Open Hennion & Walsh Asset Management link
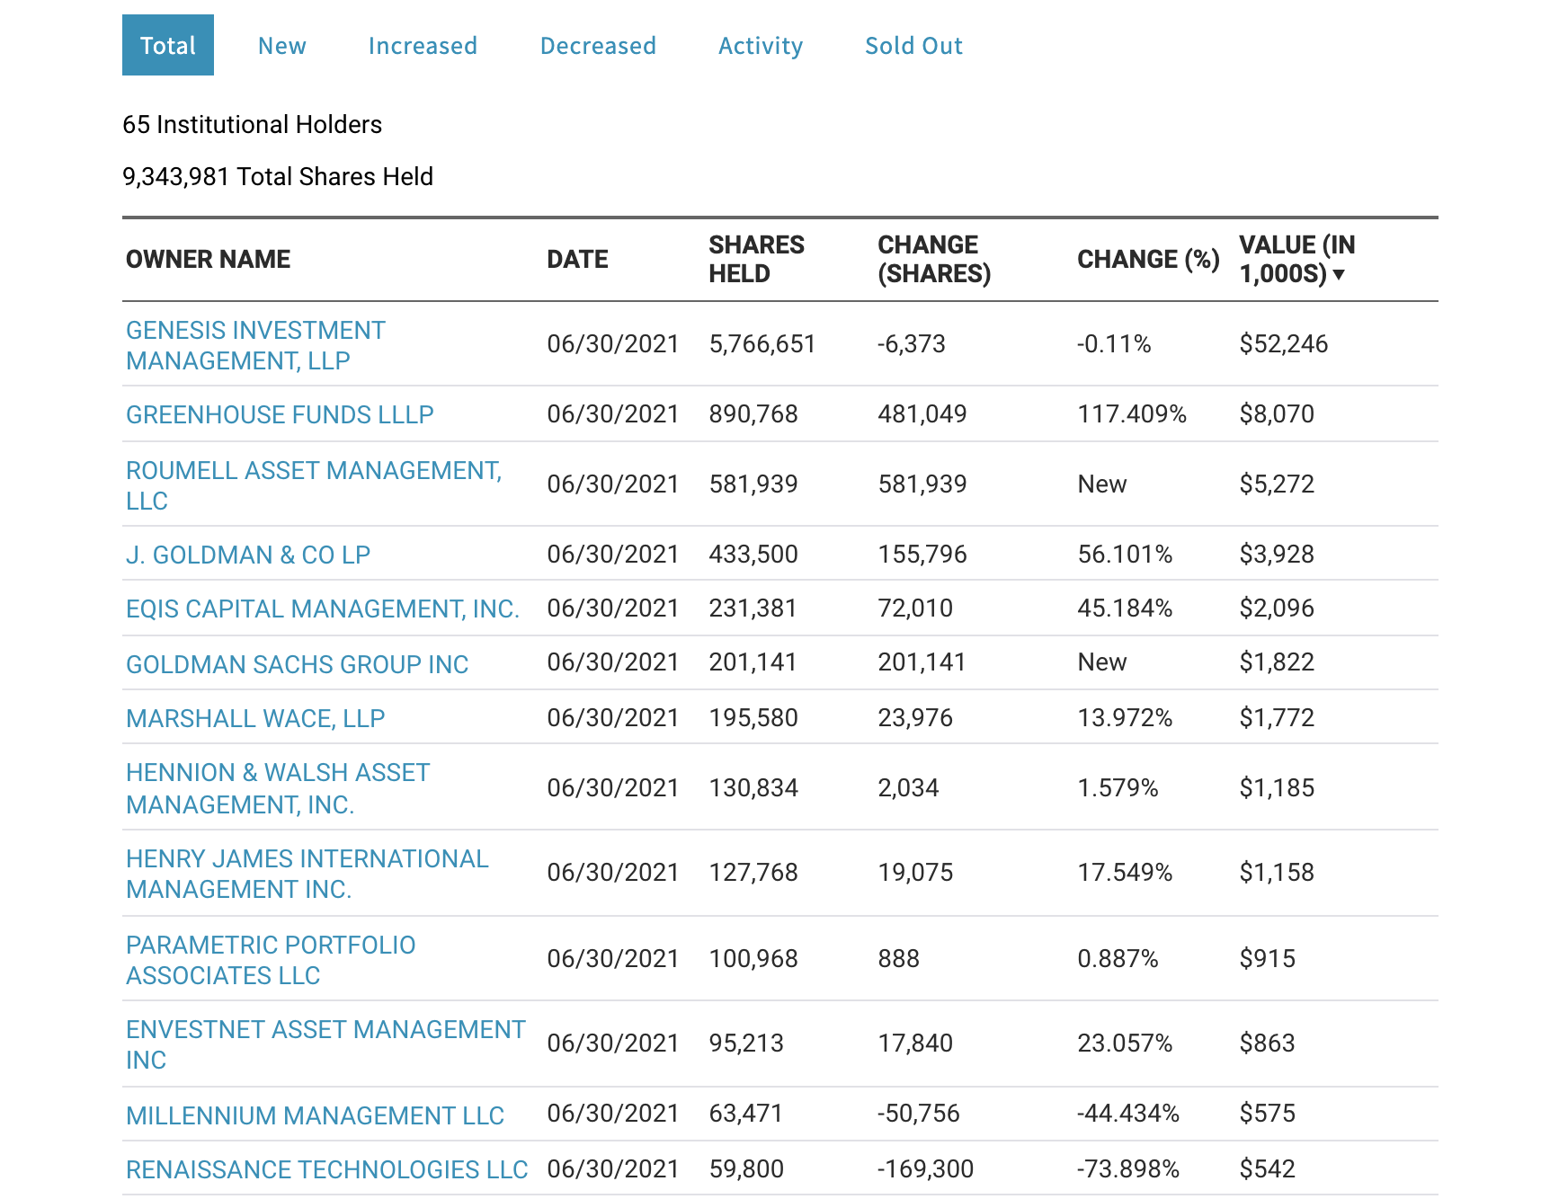 278,788
